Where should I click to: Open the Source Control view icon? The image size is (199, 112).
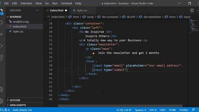tap(1, 34)
